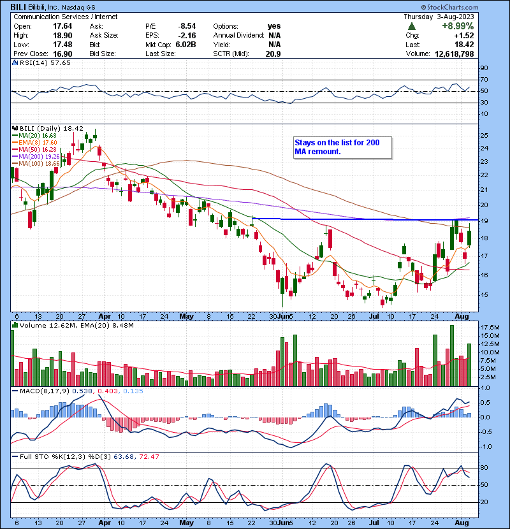Click the 17.5M volume axis label
The height and width of the screenshot is (529, 510).
[490, 327]
